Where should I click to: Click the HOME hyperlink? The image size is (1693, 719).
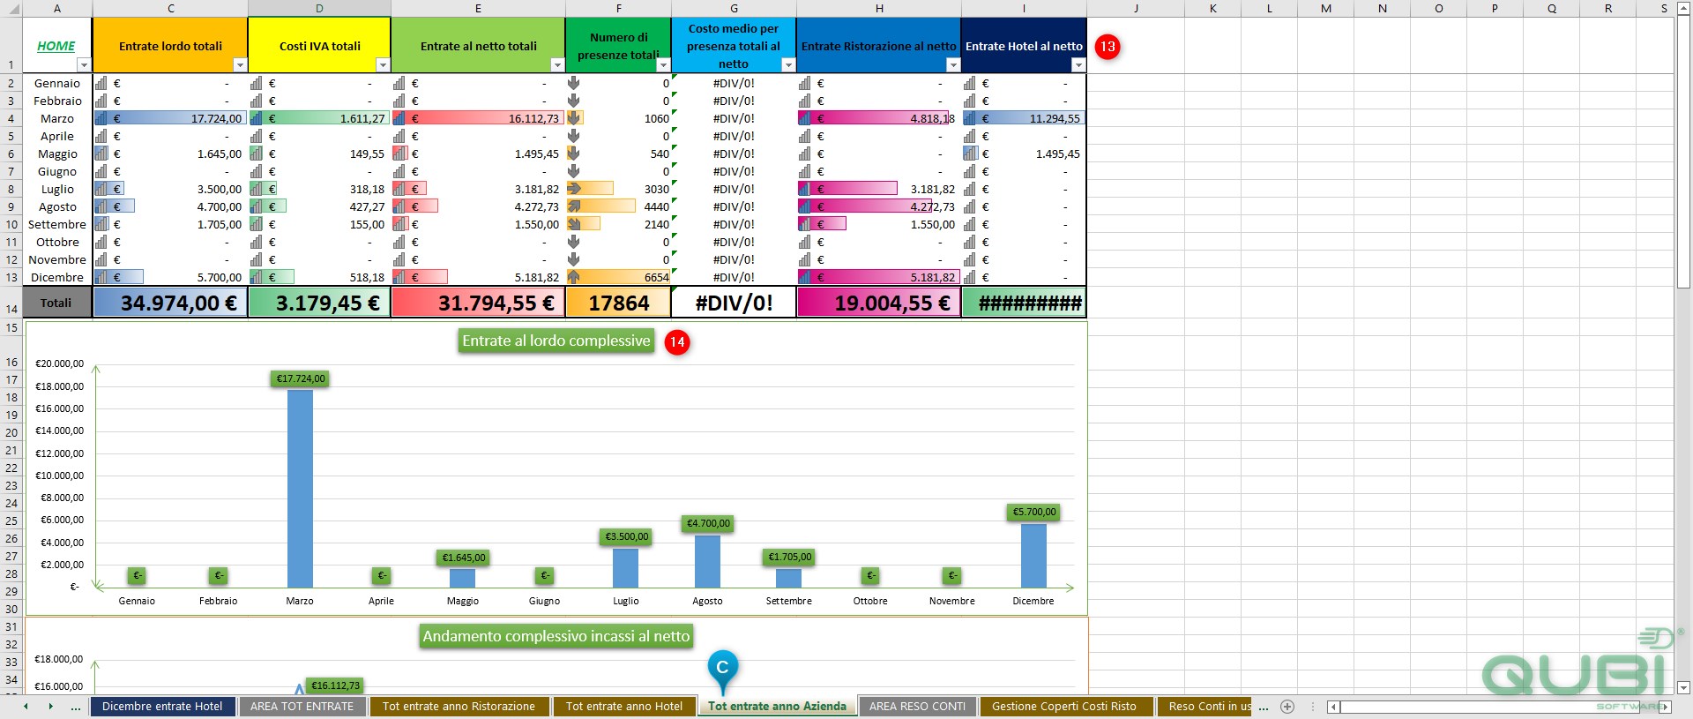click(x=56, y=46)
